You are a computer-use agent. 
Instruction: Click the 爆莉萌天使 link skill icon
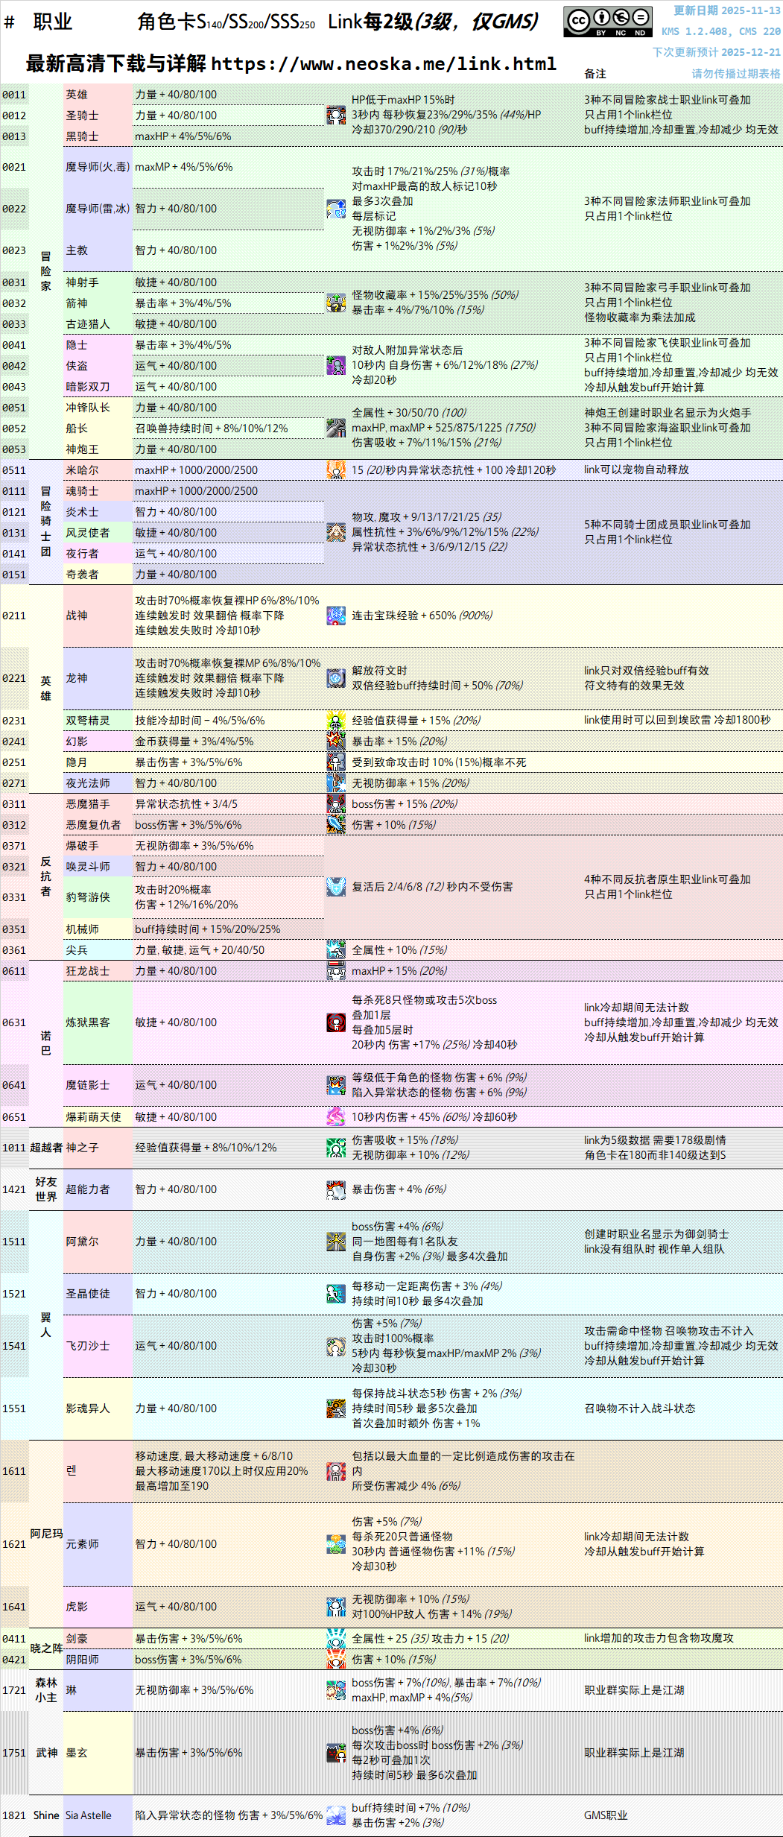[x=336, y=1117]
